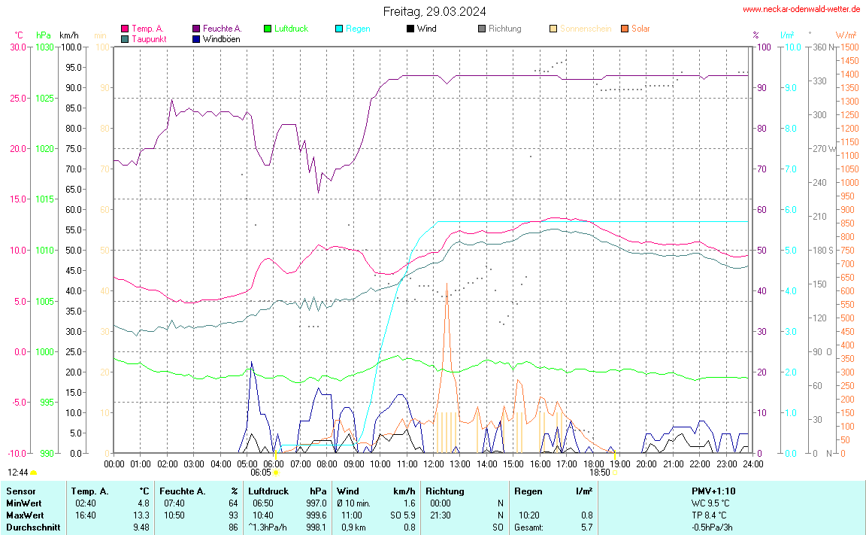This screenshot has height=535, width=866.
Task: Click the PMV+1:10 header in the table
Action: pyautogui.click(x=713, y=491)
